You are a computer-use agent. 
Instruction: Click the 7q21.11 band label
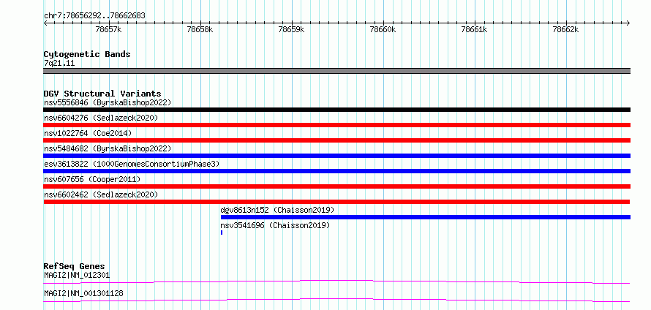(59, 64)
